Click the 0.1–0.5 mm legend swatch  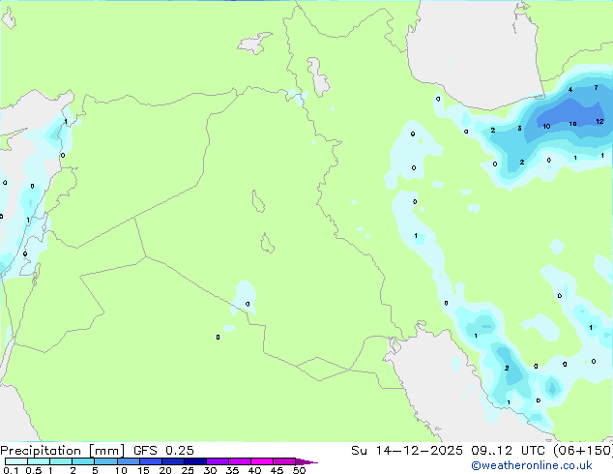[x=16, y=461]
